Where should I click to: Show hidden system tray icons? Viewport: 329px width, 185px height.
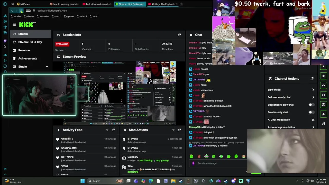(x=297, y=181)
